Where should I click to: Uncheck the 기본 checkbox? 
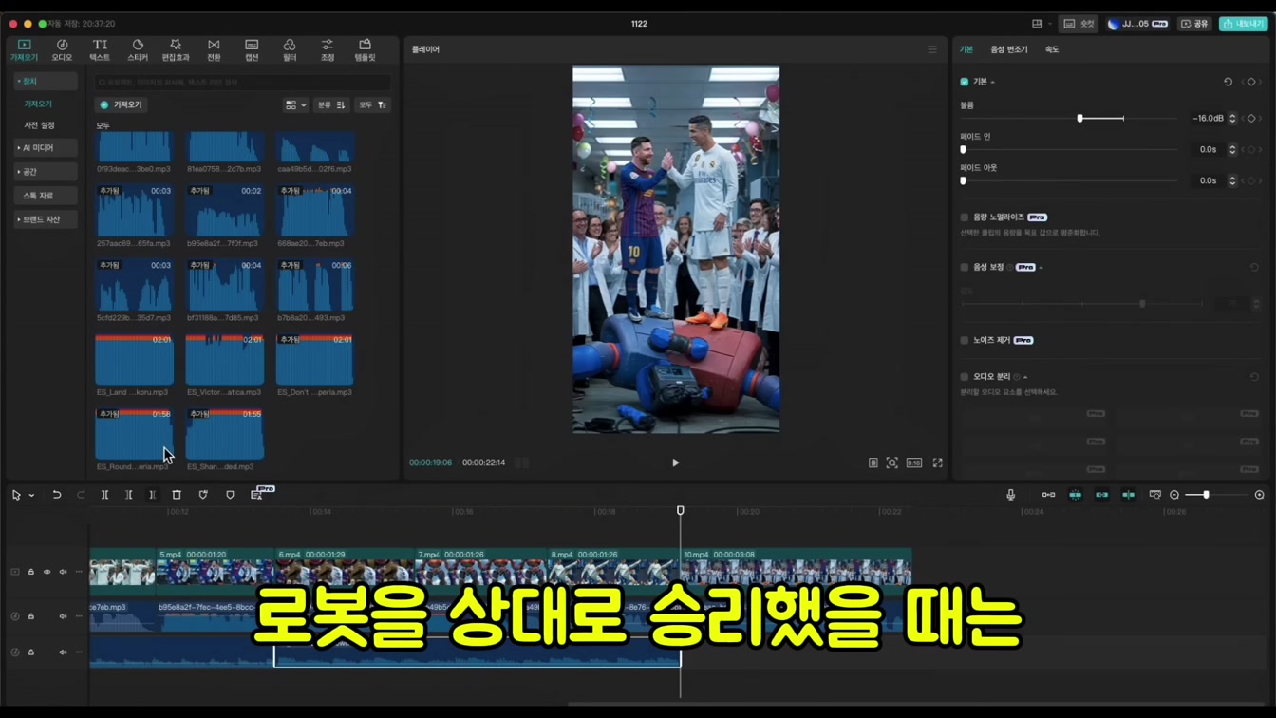965,82
